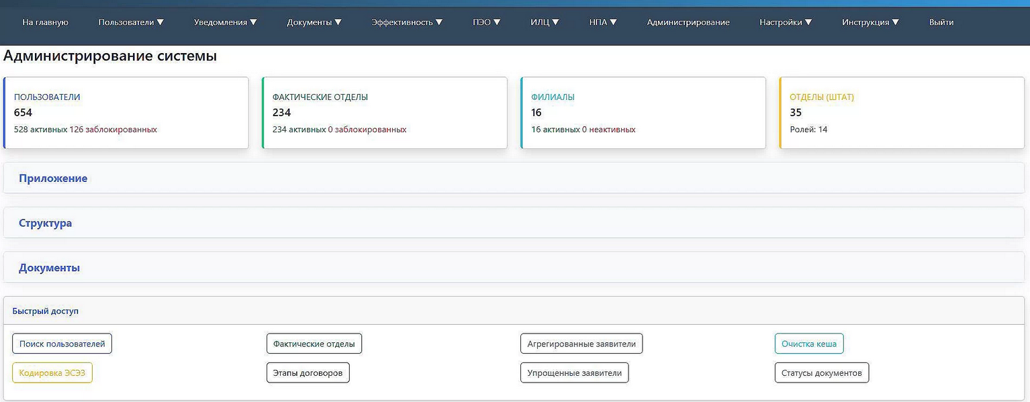Click '234 активных 0 заблокированных' text

339,130
